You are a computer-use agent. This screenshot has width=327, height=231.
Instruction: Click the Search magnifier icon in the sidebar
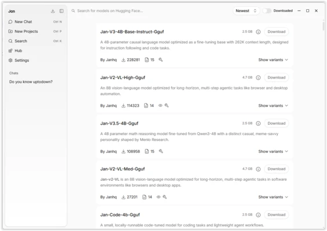(10, 41)
